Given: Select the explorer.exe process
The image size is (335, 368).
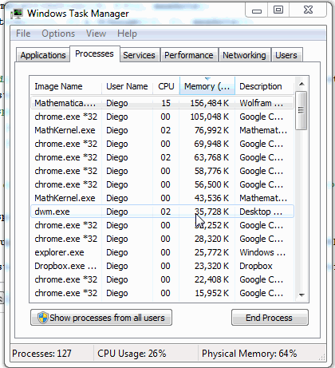Looking at the screenshot, I should (x=162, y=252).
